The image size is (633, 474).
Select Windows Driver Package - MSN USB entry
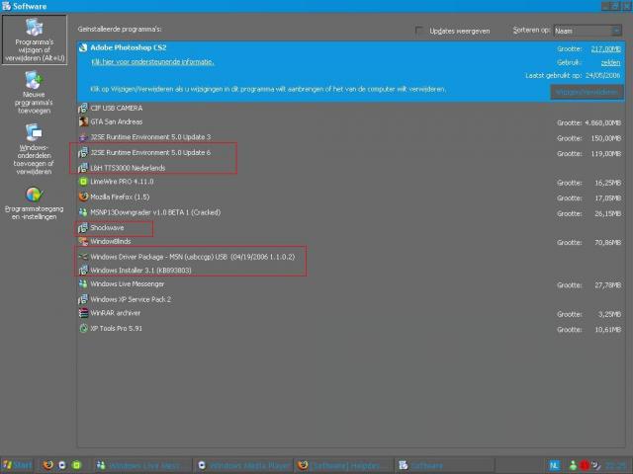pyautogui.click(x=350, y=257)
